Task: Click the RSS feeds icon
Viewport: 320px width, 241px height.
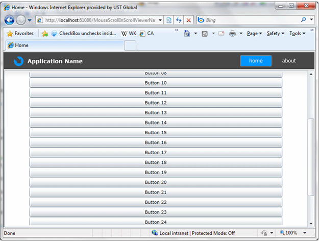Action: [205, 34]
